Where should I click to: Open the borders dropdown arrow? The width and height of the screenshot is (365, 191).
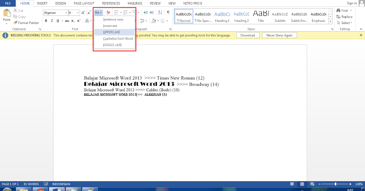(x=167, y=21)
